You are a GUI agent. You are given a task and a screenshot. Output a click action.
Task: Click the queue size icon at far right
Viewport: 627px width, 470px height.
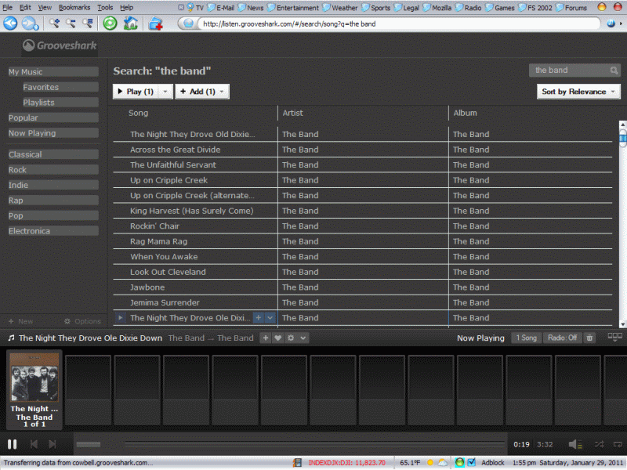click(614, 337)
